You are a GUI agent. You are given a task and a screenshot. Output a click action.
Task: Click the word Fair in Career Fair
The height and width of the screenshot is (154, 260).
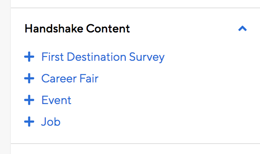(89, 78)
